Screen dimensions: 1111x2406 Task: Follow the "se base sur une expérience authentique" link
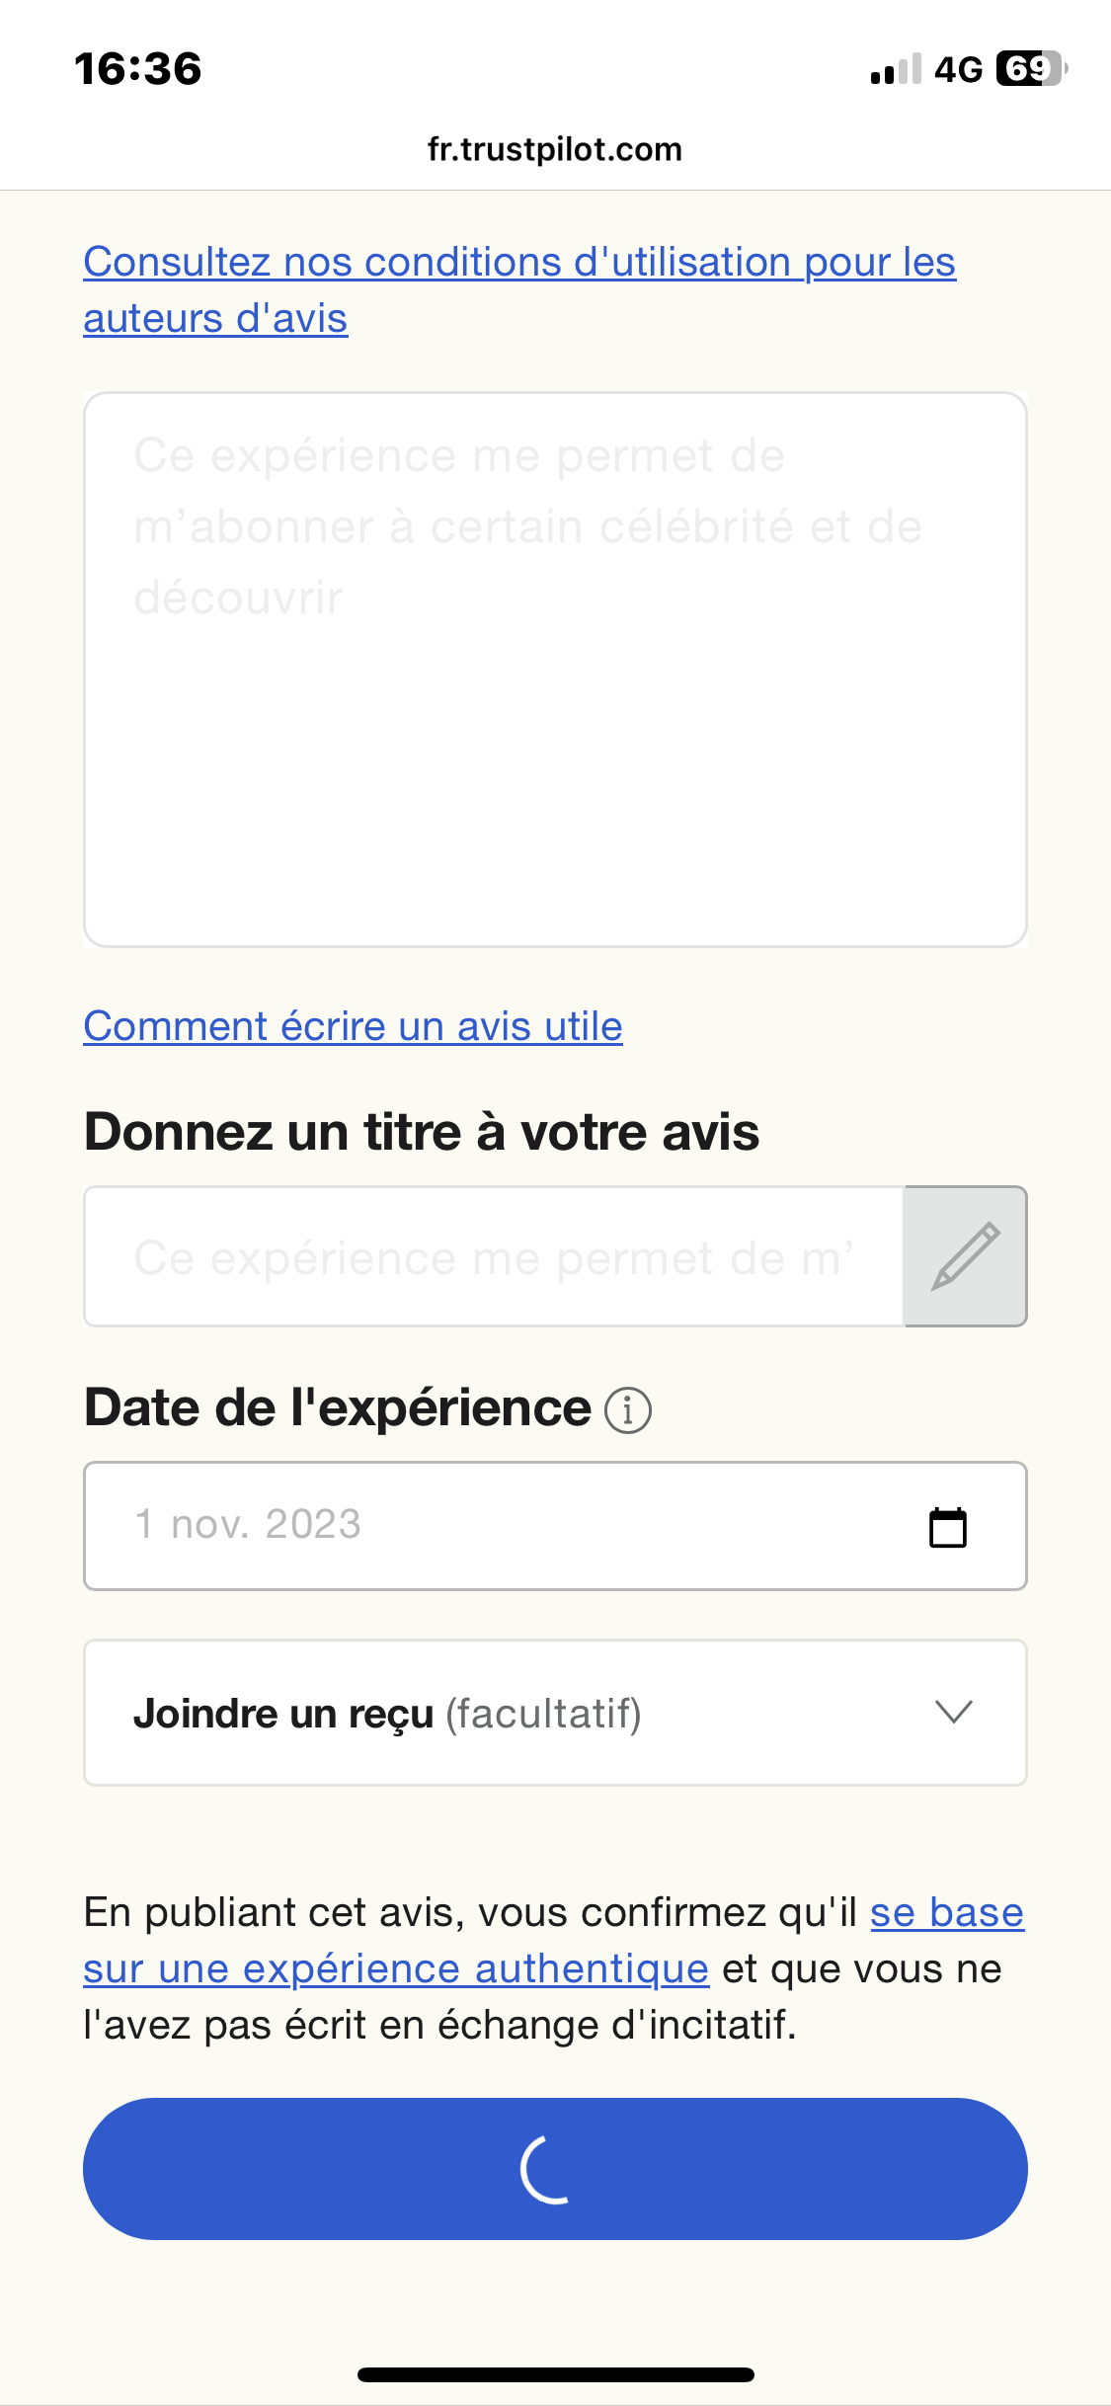pyautogui.click(x=395, y=1968)
